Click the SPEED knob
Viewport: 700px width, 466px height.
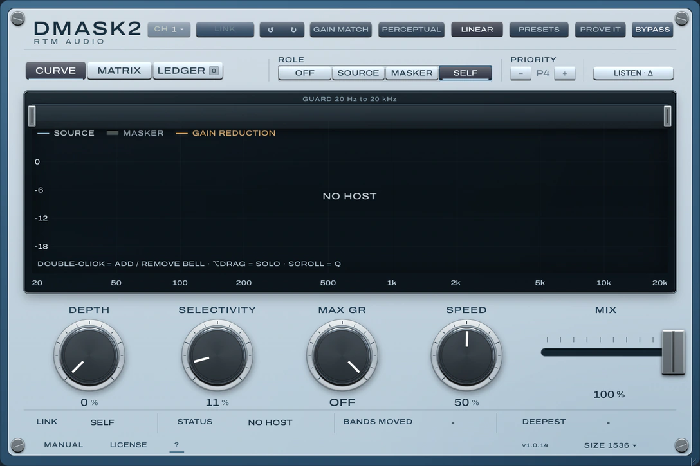pyautogui.click(x=466, y=356)
